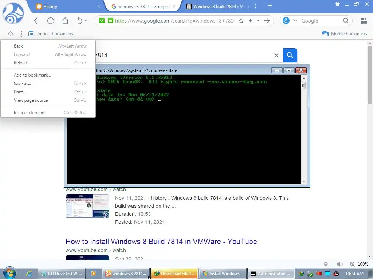Expand the undo closed tab dropdown arrow

pyautogui.click(x=86, y=21)
